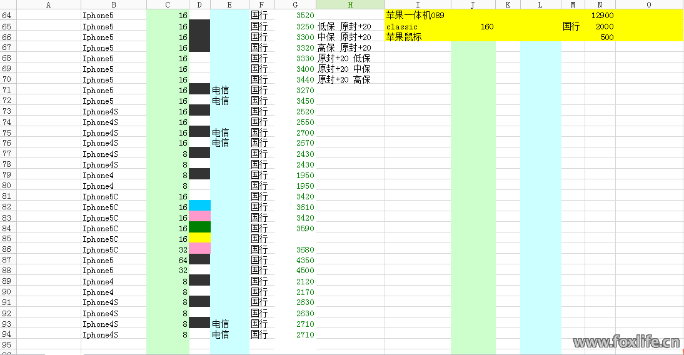Screen dimensions: 684x355
Task: Select the row 95 header
Action: click(8, 345)
